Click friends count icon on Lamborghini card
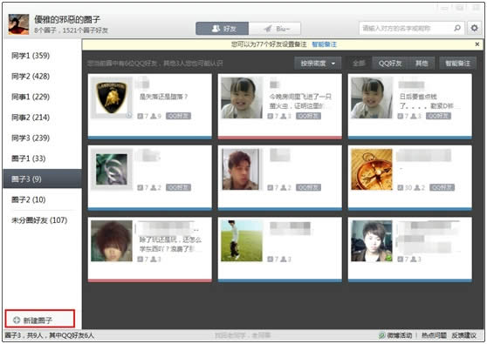The image size is (487, 344). [154, 116]
